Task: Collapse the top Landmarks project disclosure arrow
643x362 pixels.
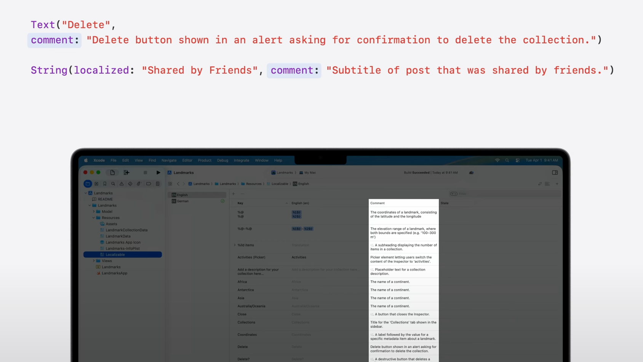Action: (86, 193)
